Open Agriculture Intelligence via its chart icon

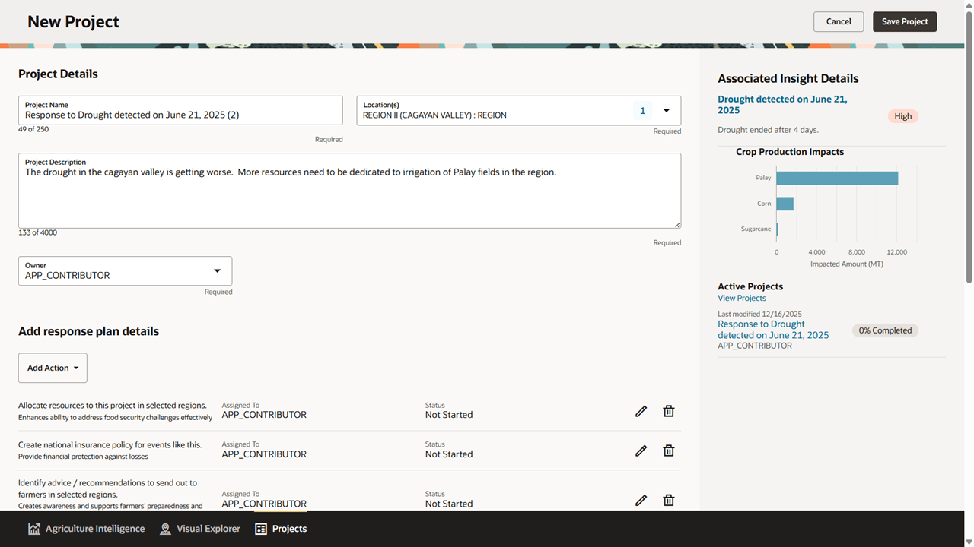click(34, 528)
